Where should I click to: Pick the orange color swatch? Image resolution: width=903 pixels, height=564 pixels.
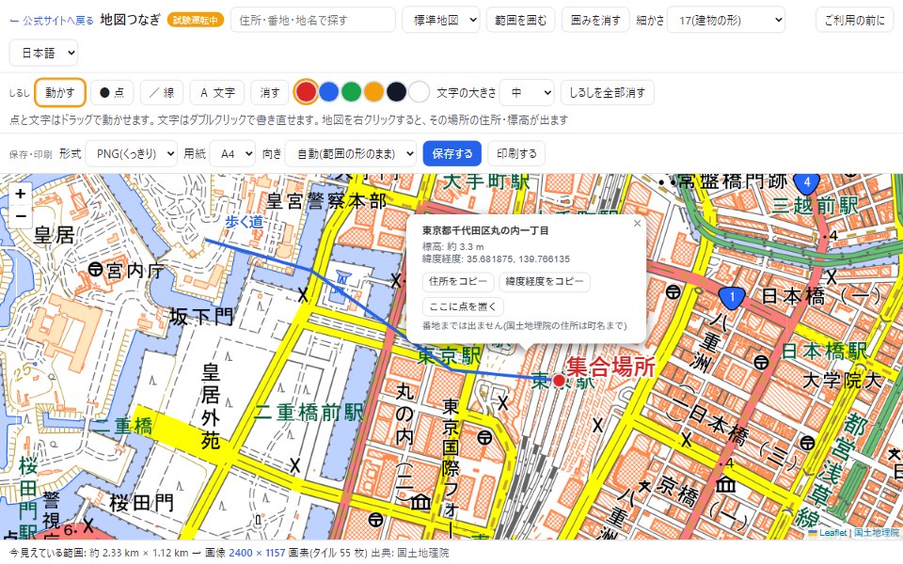[x=373, y=92]
